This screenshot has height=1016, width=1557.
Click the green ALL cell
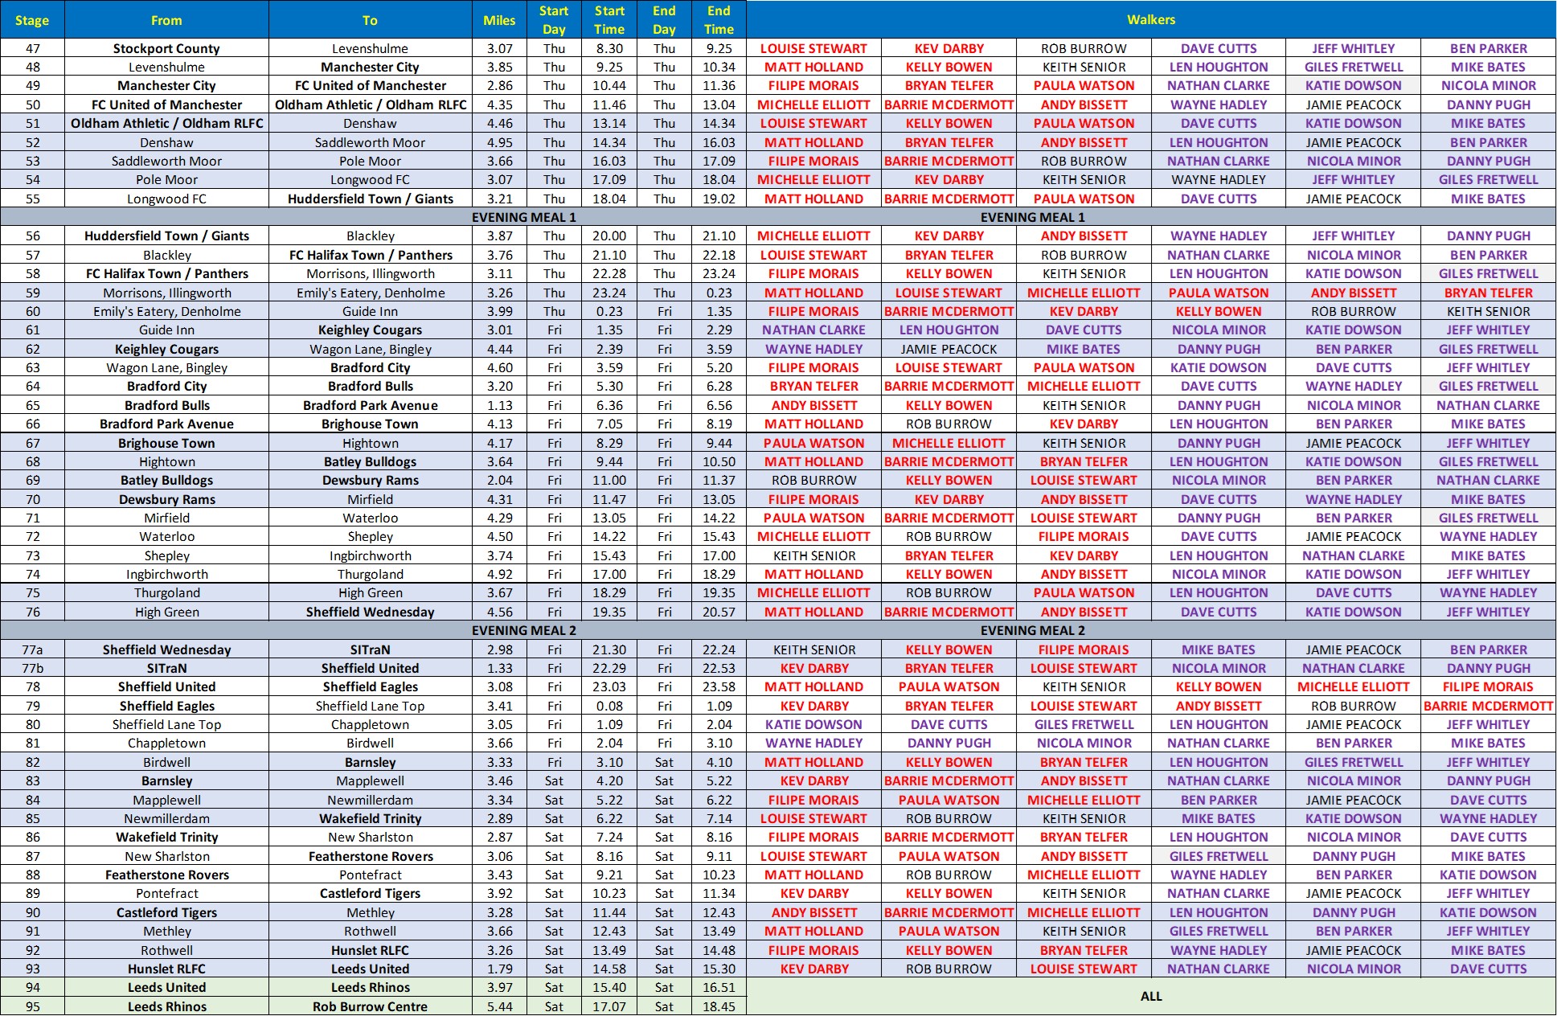tap(1150, 997)
